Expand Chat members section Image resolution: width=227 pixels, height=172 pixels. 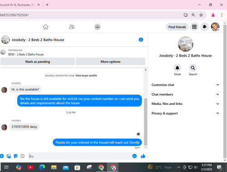(x=185, y=94)
